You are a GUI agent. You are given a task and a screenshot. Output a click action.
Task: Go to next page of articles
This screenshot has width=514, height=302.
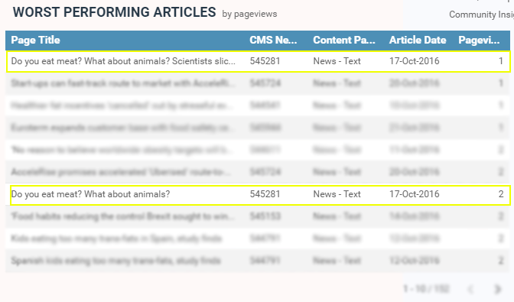498,289
